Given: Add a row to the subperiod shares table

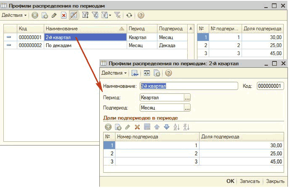Looking at the screenshot, I should pos(108,127).
